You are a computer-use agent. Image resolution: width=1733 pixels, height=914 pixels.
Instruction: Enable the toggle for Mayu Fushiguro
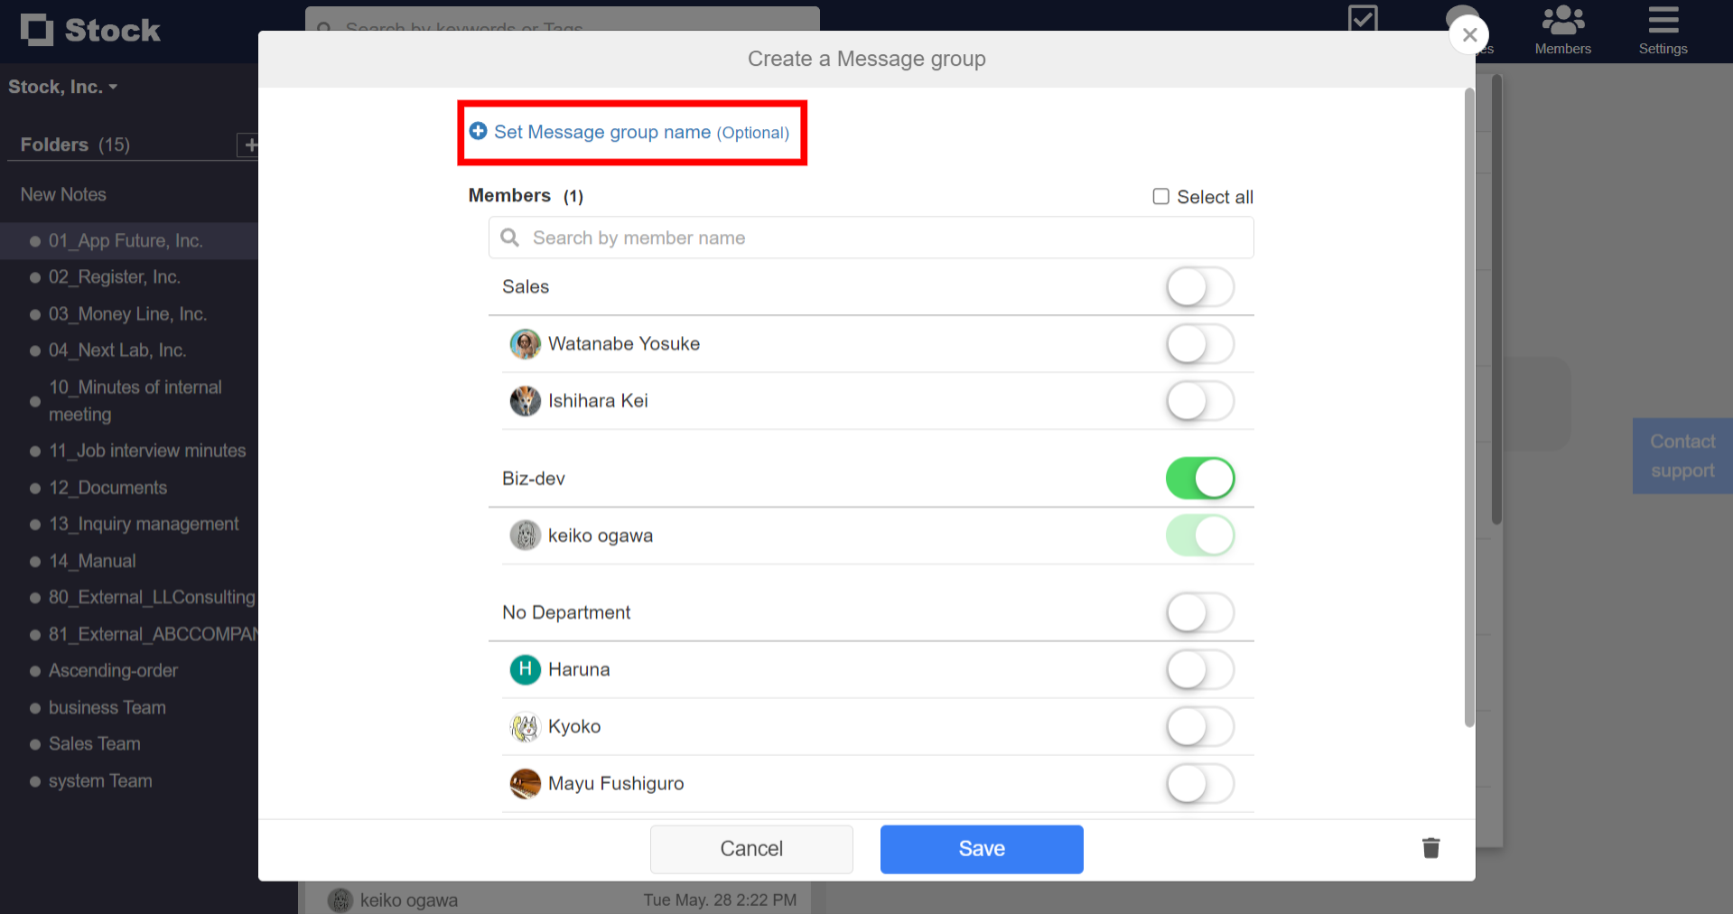1200,784
